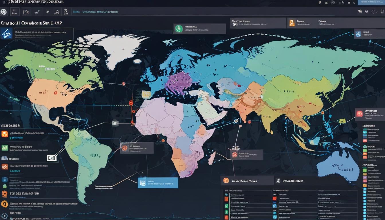Open the search magnifier icon at top right
The width and height of the screenshot is (385, 220).
367,11
